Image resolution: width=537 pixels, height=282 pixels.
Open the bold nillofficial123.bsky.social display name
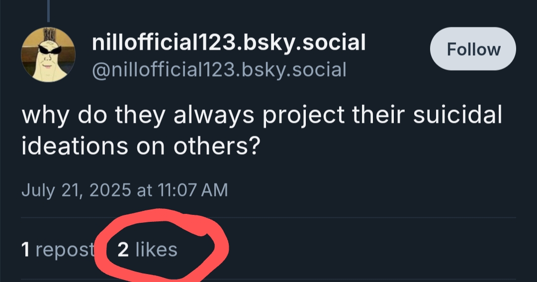(229, 43)
